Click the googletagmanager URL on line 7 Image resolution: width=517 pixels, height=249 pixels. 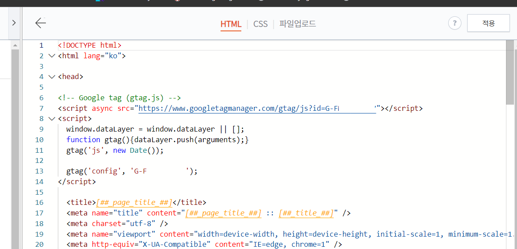coord(258,108)
